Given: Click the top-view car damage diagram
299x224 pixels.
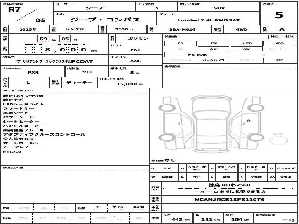Looking at the screenshot, I should click(211, 123).
